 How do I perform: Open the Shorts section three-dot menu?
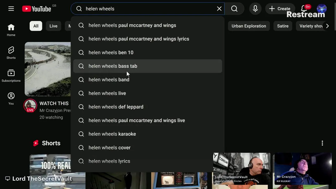[x=322, y=143]
